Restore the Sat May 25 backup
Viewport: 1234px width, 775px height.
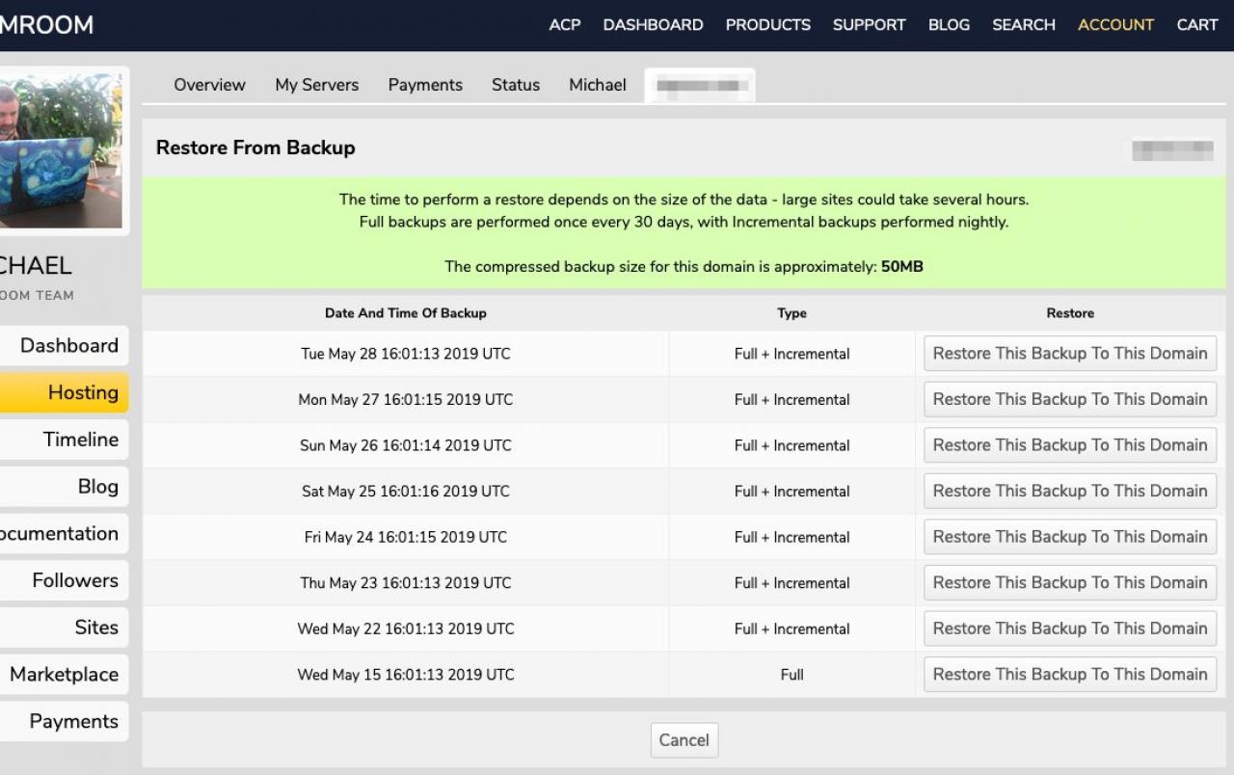coord(1069,492)
